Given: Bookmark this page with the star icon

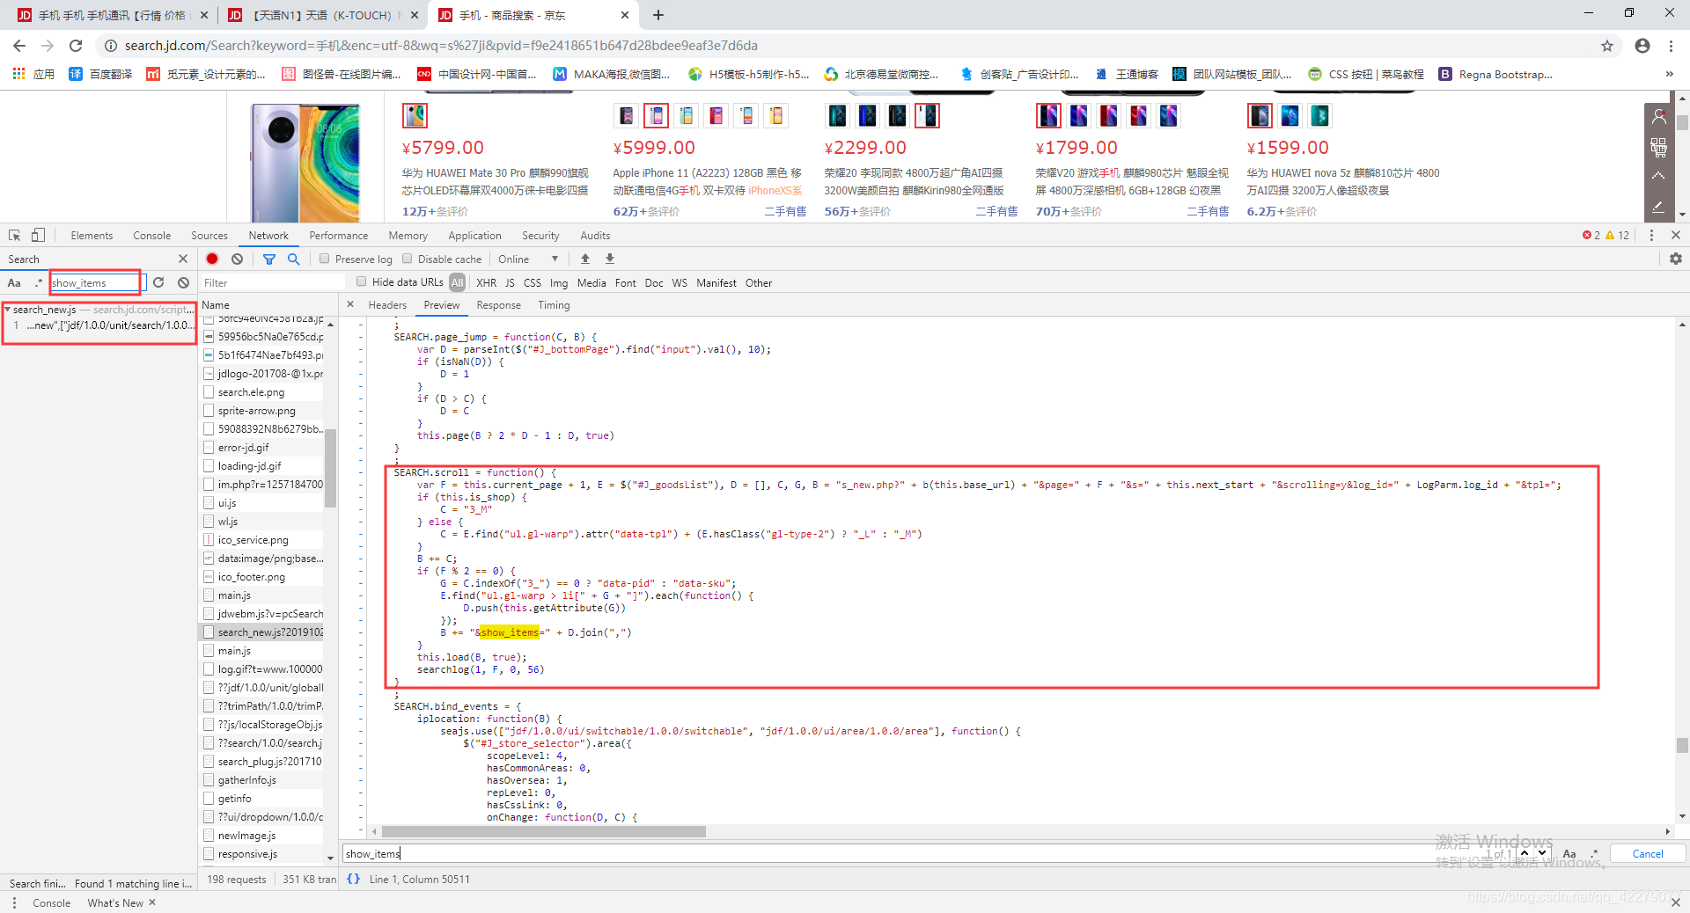Looking at the screenshot, I should click(1607, 46).
